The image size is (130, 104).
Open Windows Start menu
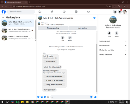pos(2,102)
